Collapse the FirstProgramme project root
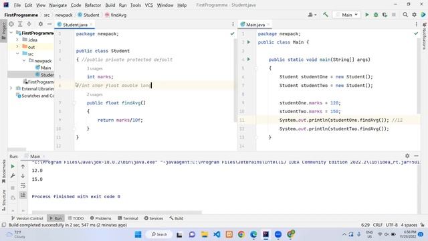The image size is (428, 241). 11,33
